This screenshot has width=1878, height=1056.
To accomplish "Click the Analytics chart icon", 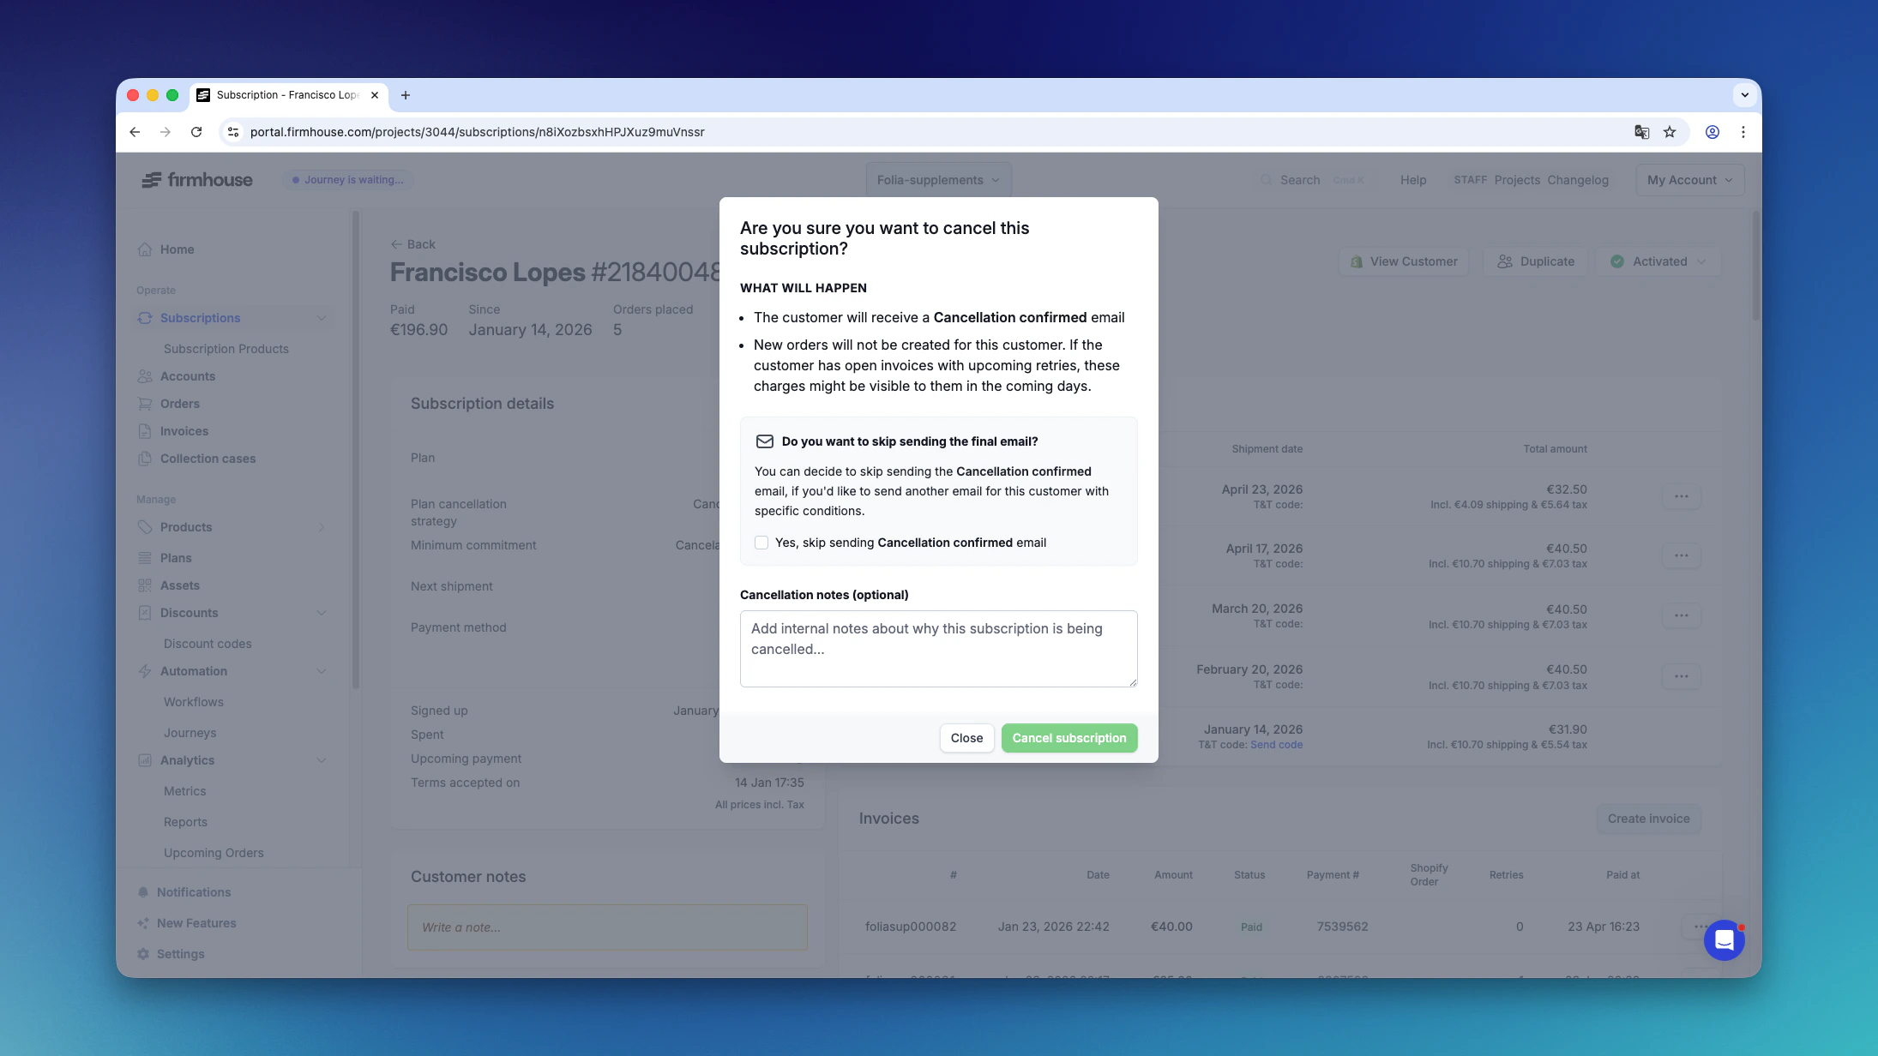I will point(145,760).
